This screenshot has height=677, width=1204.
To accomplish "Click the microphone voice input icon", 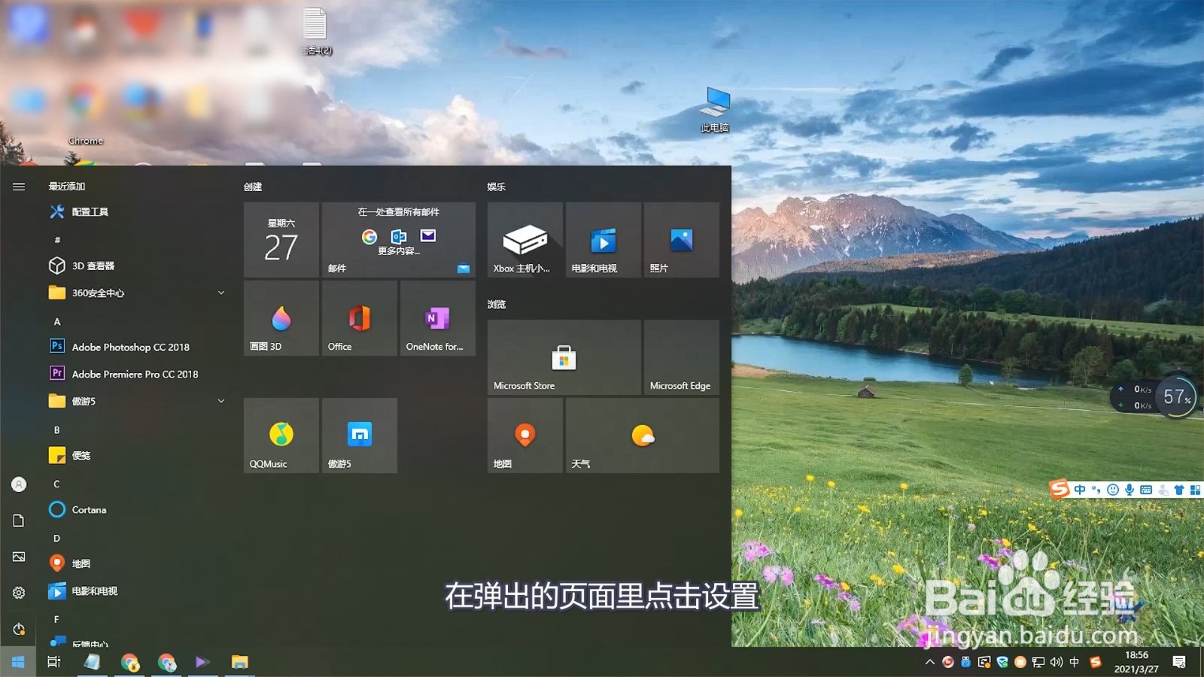I will 1130,490.
